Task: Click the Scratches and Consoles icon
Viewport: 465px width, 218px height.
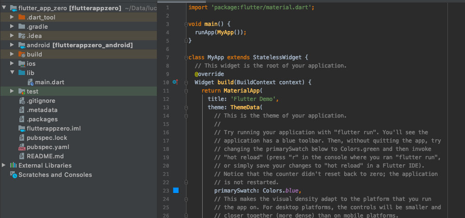Action: (x=13, y=174)
